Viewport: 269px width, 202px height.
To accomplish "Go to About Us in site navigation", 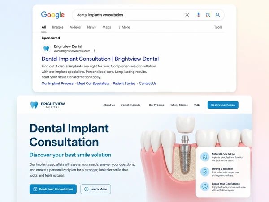I will [109, 105].
